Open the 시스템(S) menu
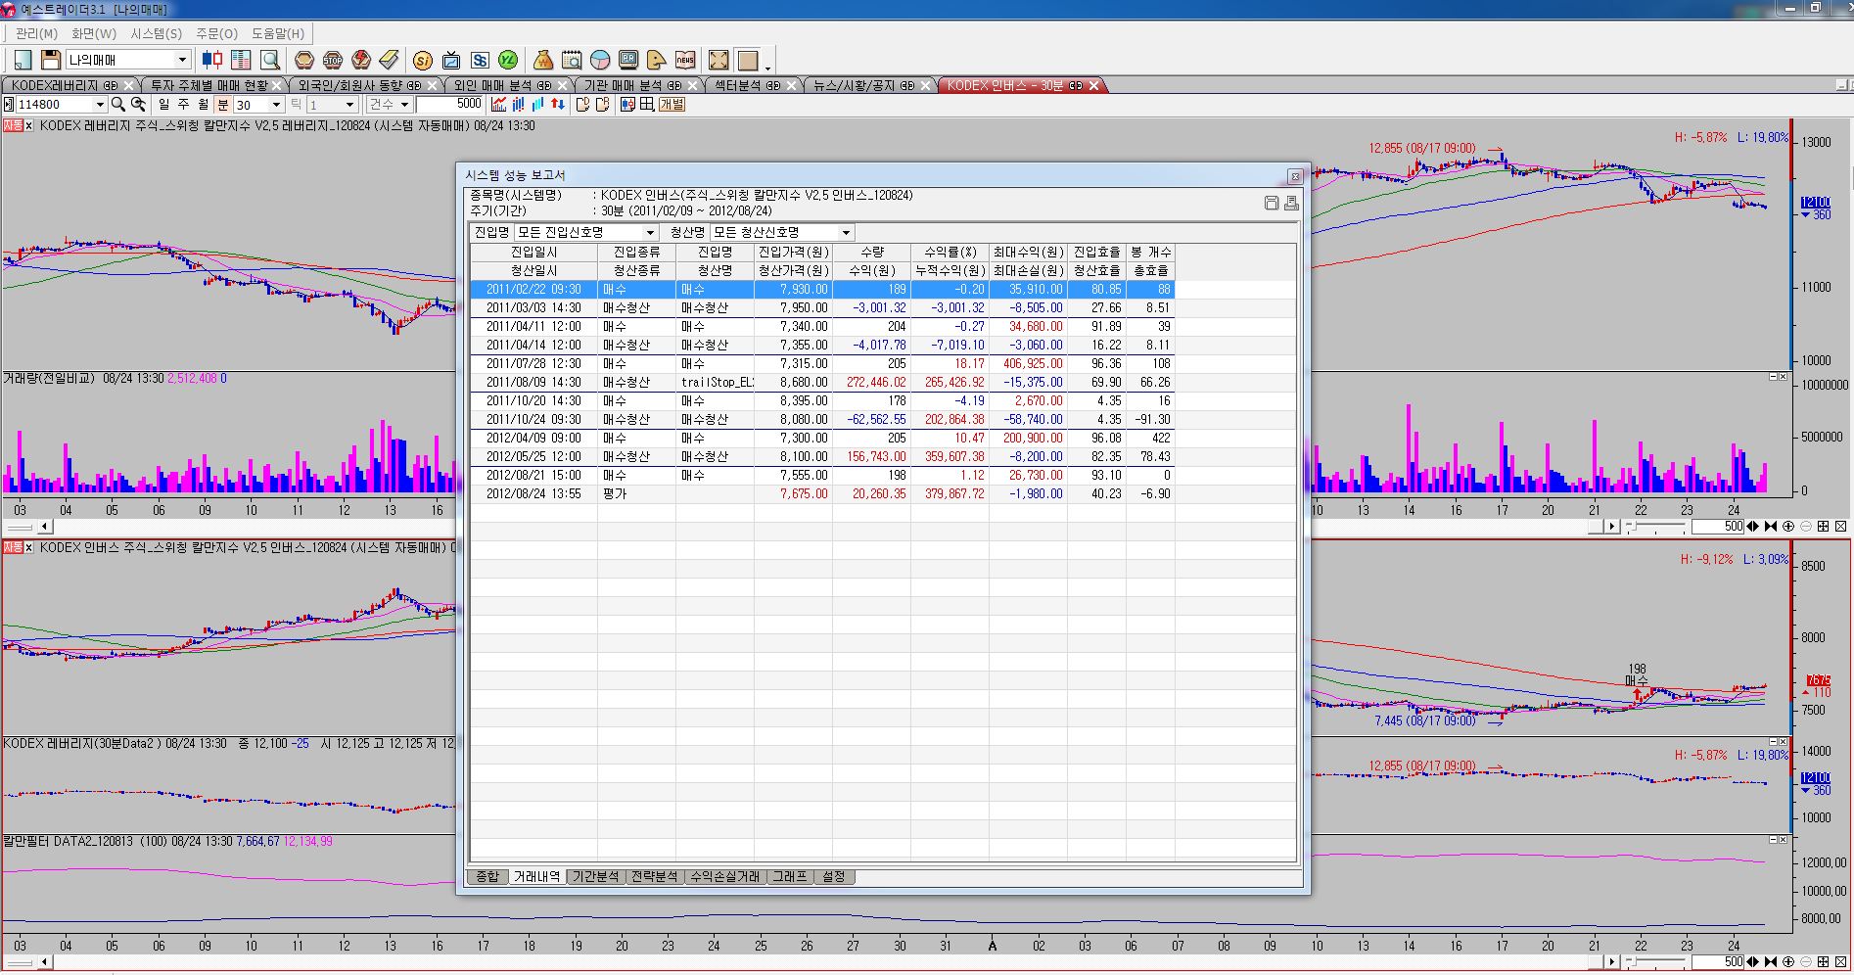Image resolution: width=1854 pixels, height=975 pixels. (156, 33)
